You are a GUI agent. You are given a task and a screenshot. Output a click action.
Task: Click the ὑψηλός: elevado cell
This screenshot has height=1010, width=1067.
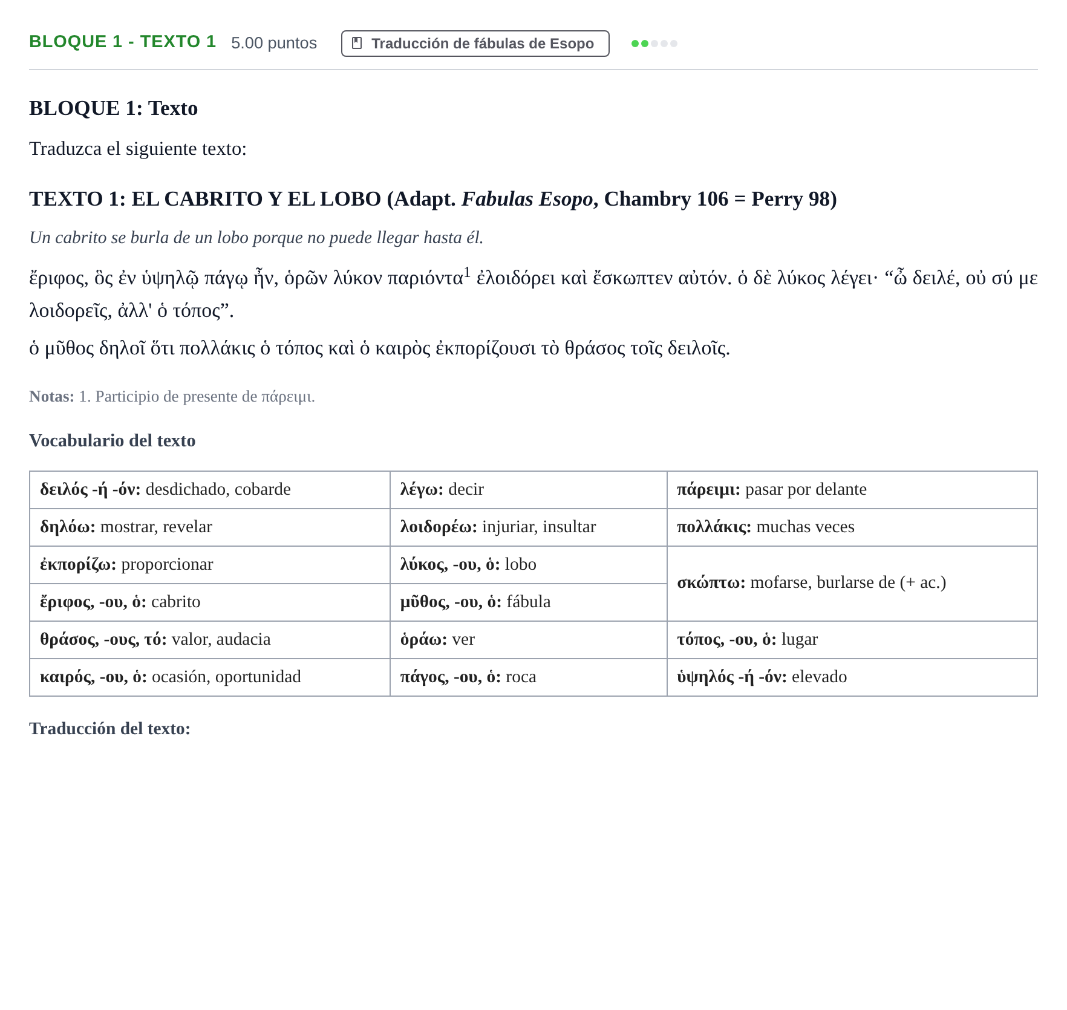(x=852, y=677)
